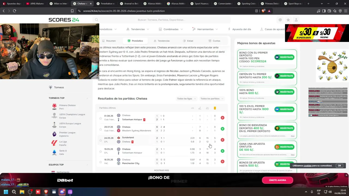Open the Estad tab
The width and height of the screenshot is (349, 196).
click(x=188, y=41)
